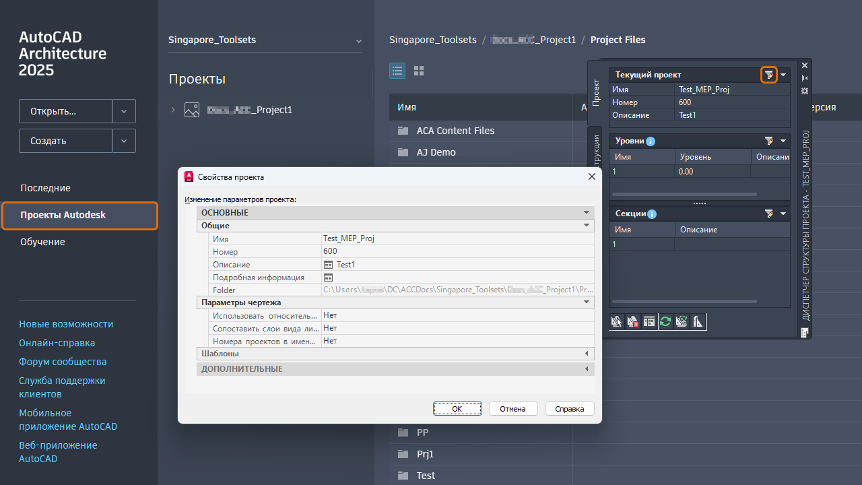
Task: Open the info icon next to Уровни
Action: [651, 141]
